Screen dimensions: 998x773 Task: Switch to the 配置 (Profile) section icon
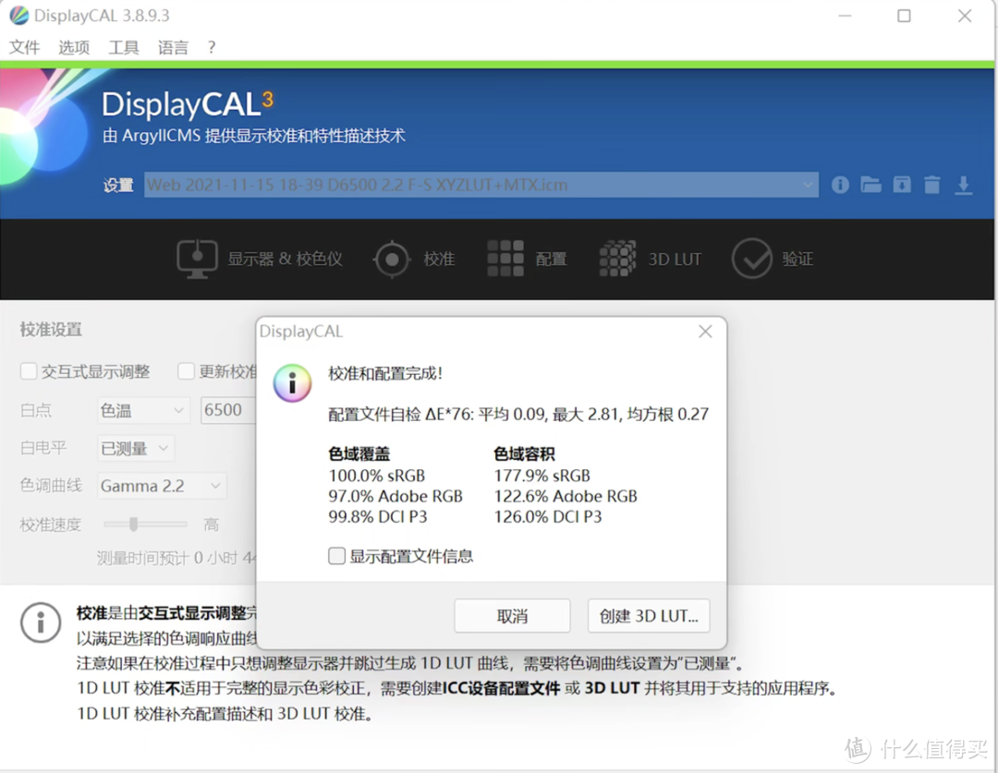coord(505,259)
